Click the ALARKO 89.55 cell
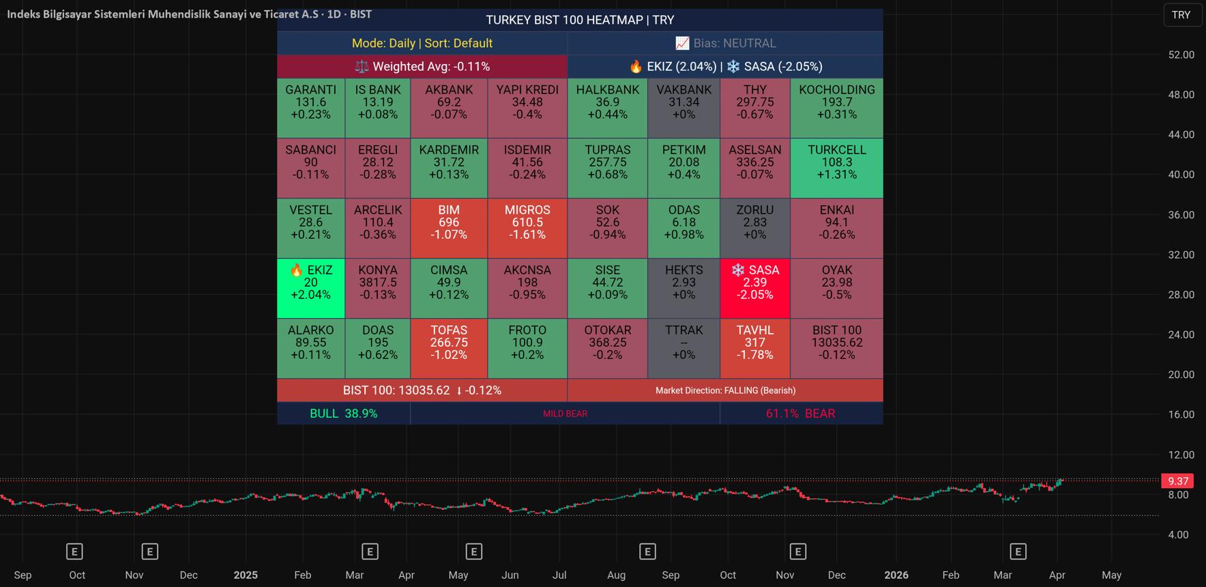The width and height of the screenshot is (1206, 587). tap(311, 349)
